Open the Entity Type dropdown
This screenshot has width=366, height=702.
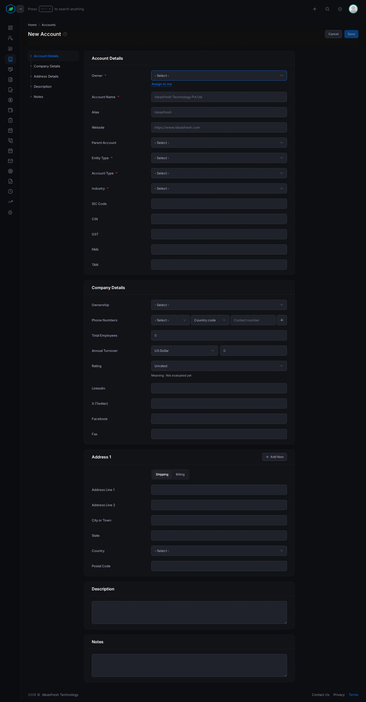219,158
